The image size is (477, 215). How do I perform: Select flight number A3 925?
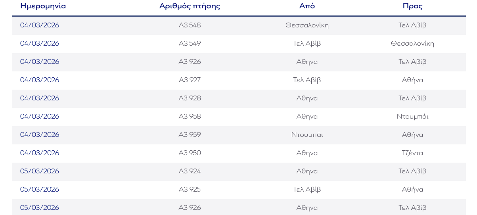190,190
